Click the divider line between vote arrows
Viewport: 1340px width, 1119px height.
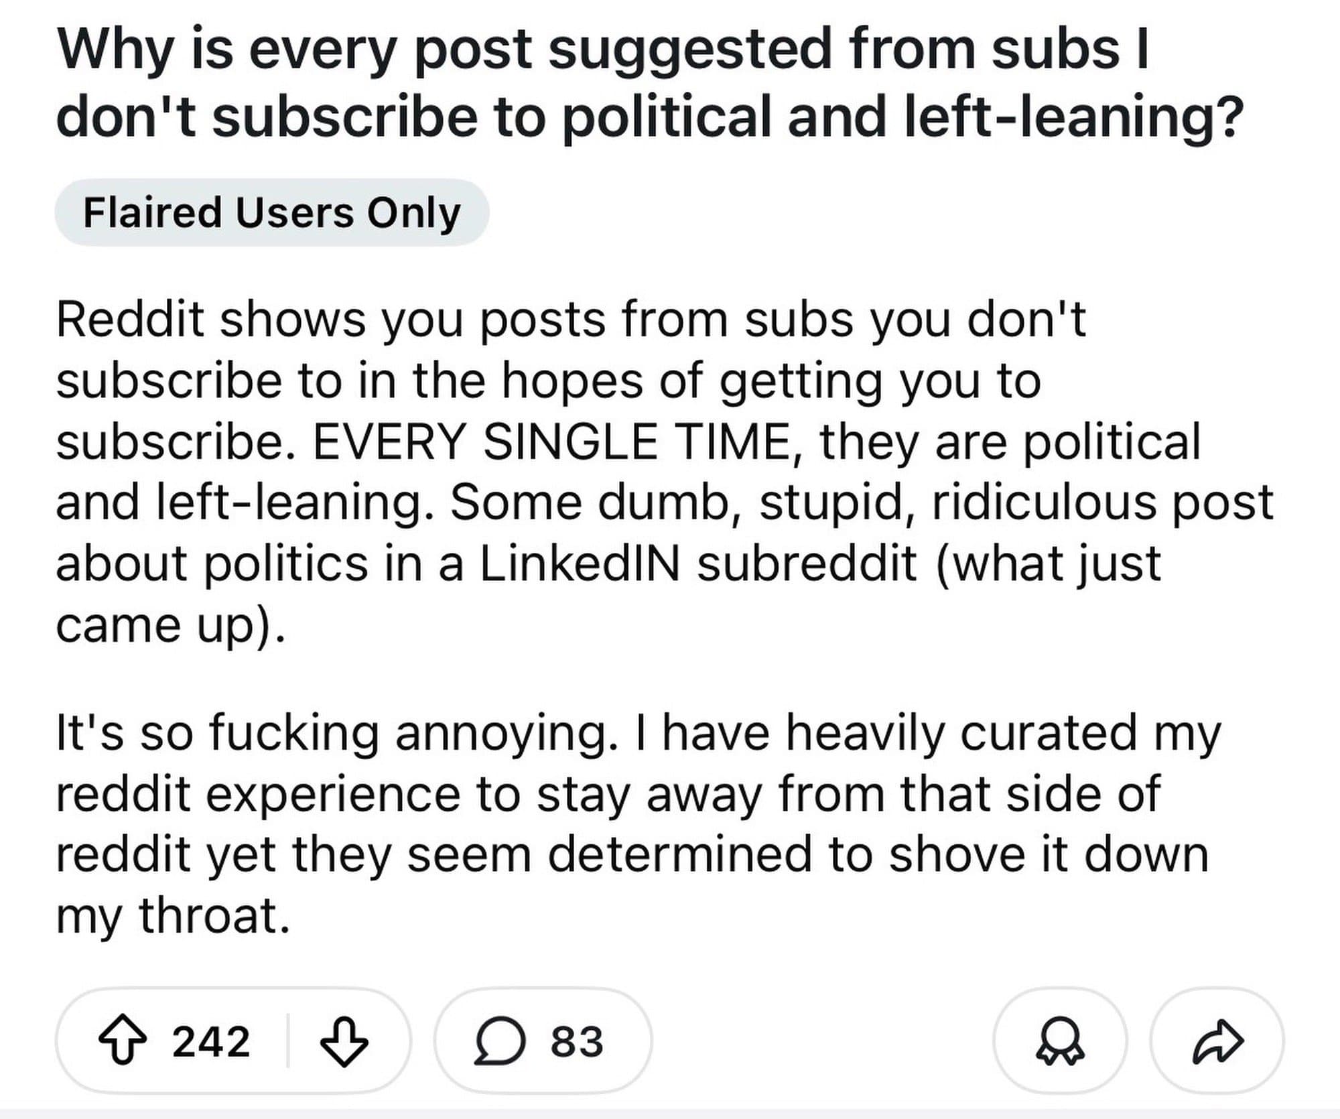[x=288, y=1041]
